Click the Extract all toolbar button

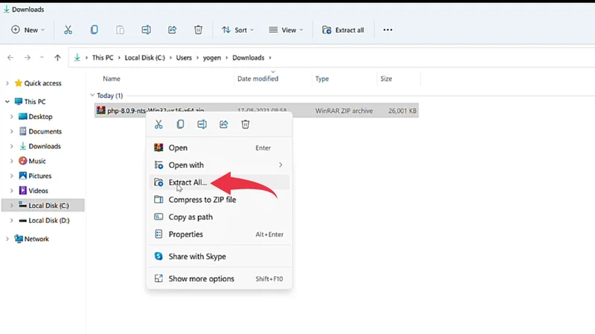343,30
